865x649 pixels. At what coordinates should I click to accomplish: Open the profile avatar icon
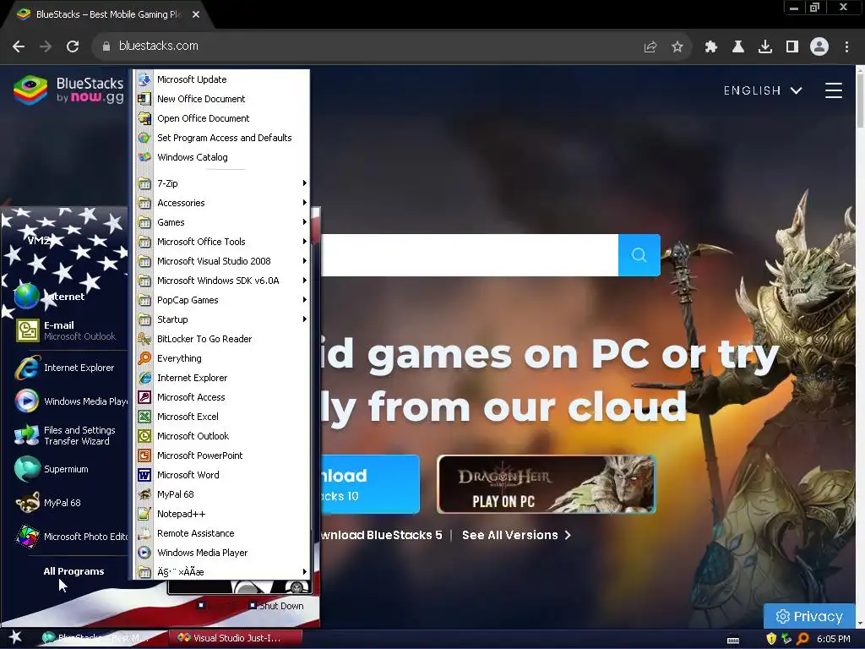point(819,46)
